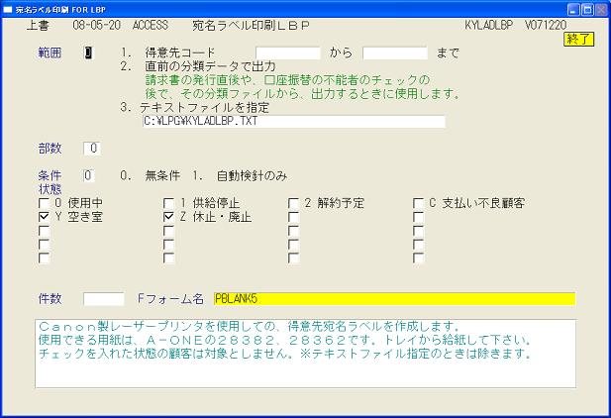Click the text file path C:\LPG\KYLADLBP.TXT field
611x418 pixels.
coord(293,122)
